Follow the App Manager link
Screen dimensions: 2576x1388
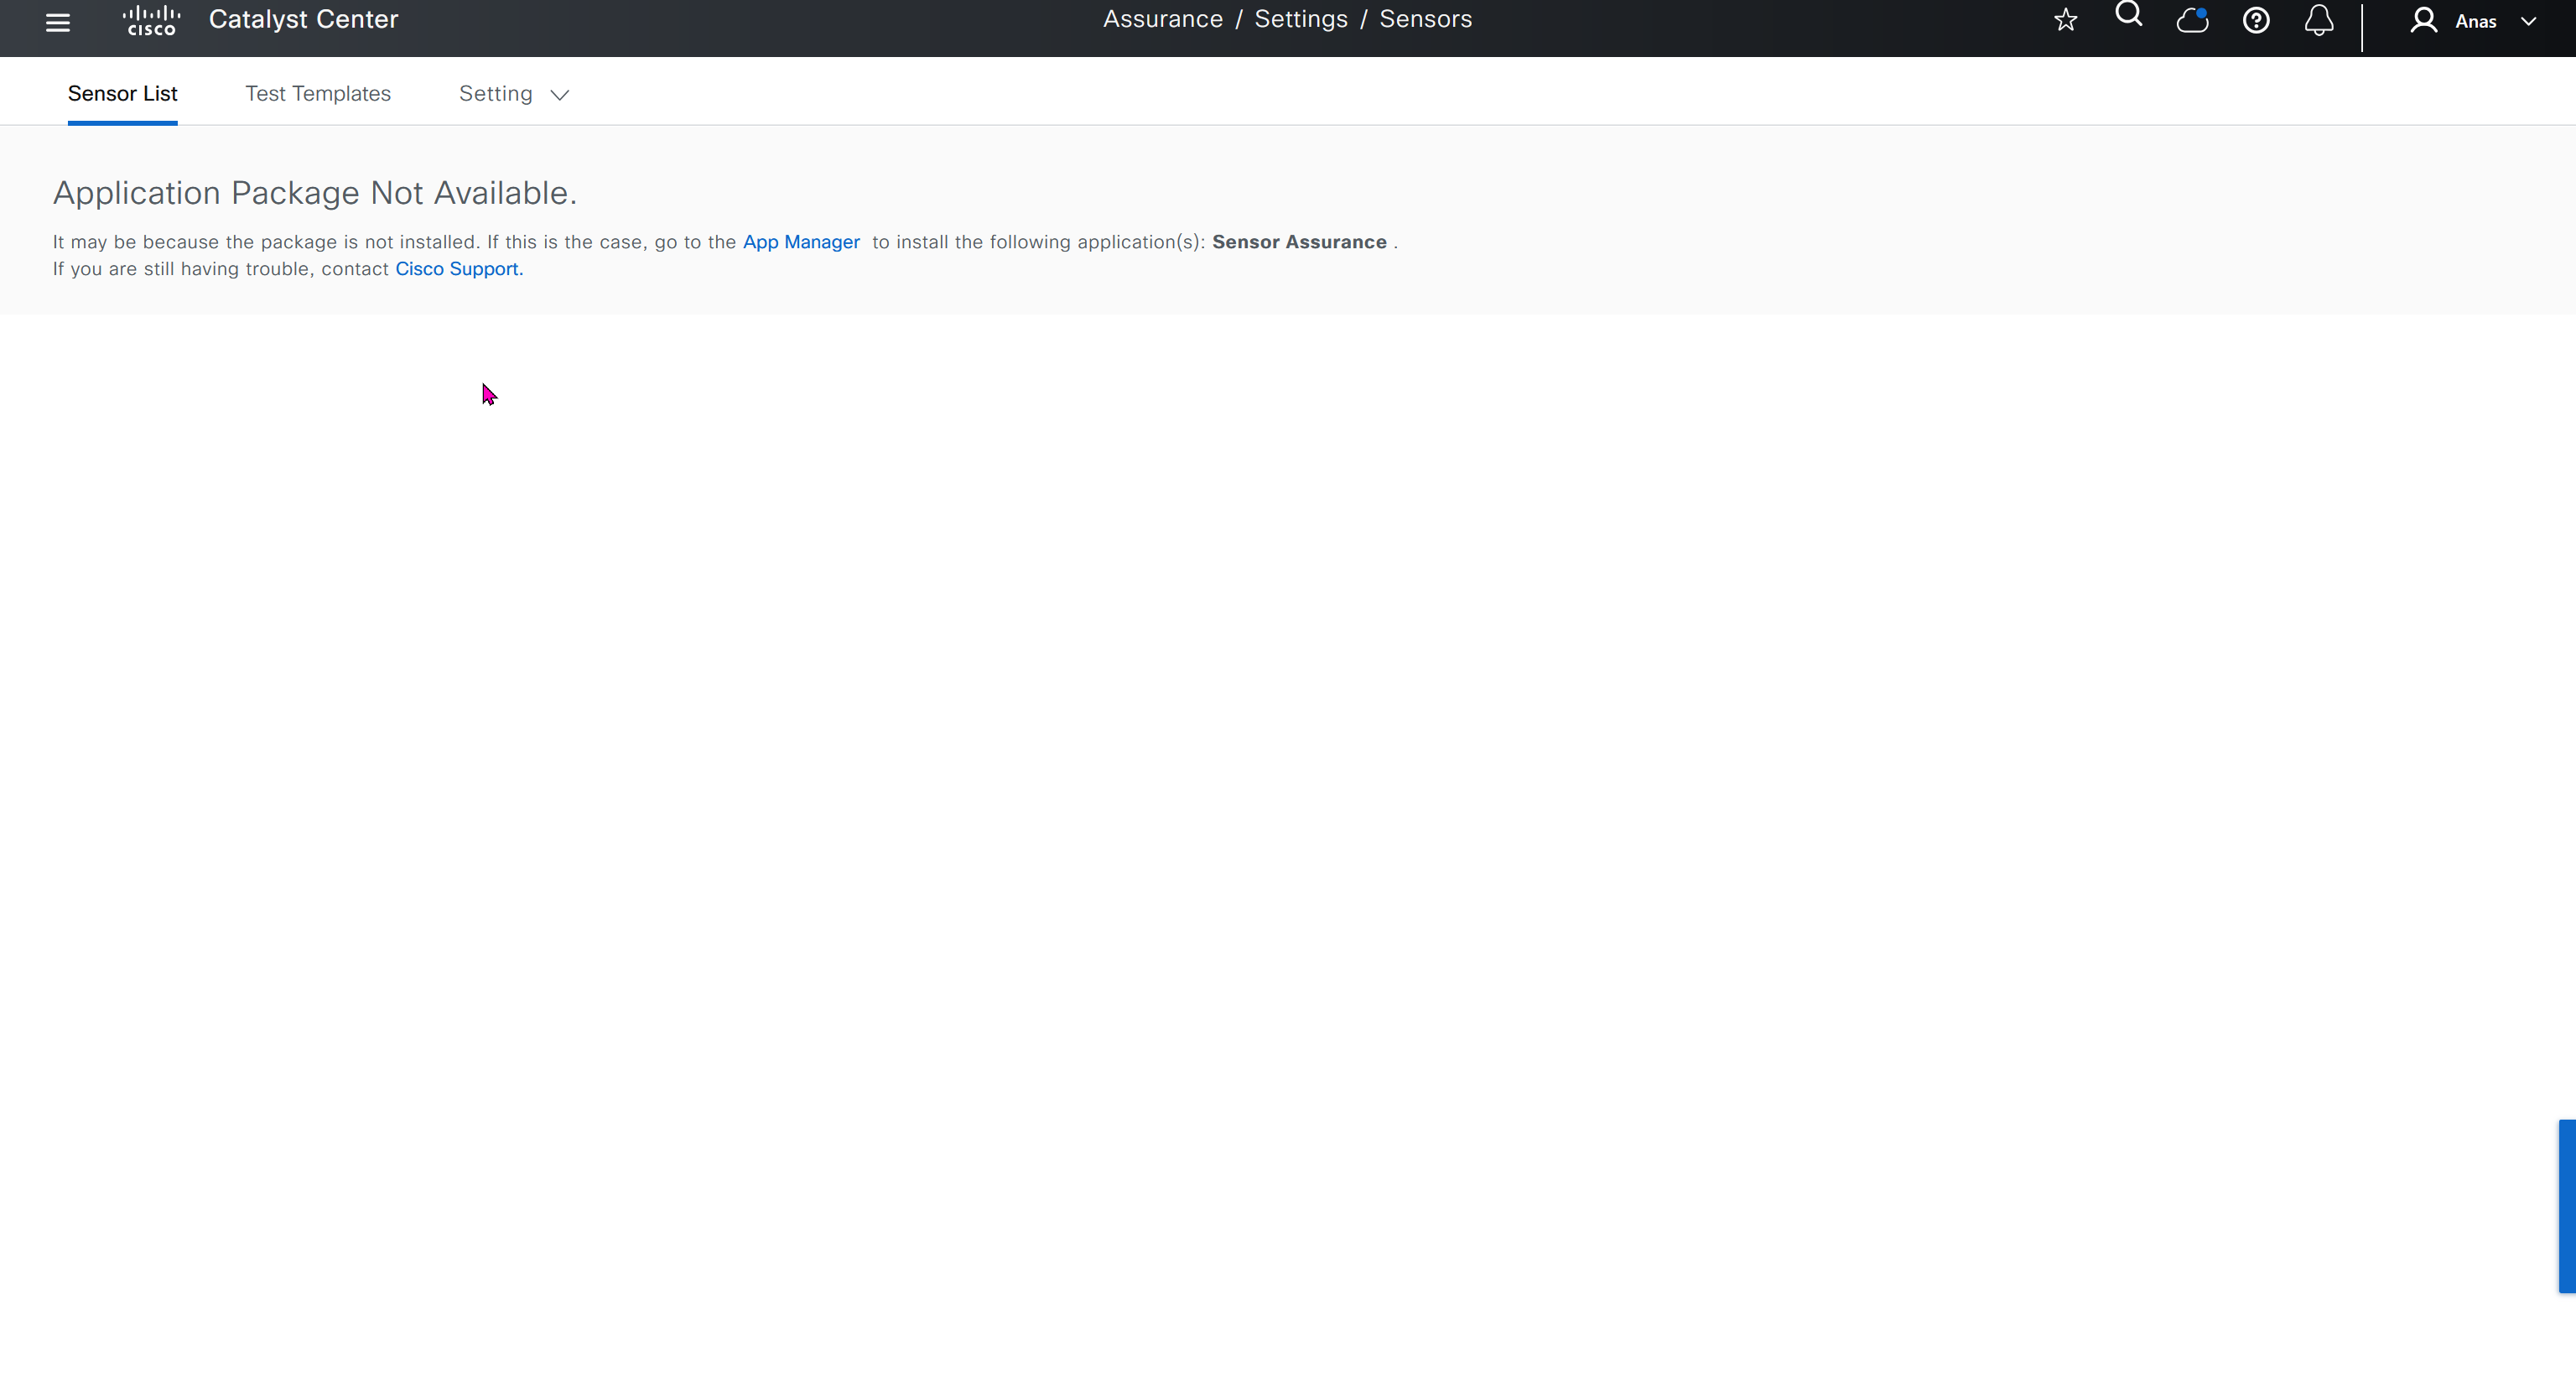(801, 242)
